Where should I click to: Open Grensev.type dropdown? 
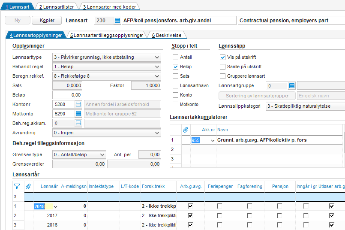[x=102, y=154]
